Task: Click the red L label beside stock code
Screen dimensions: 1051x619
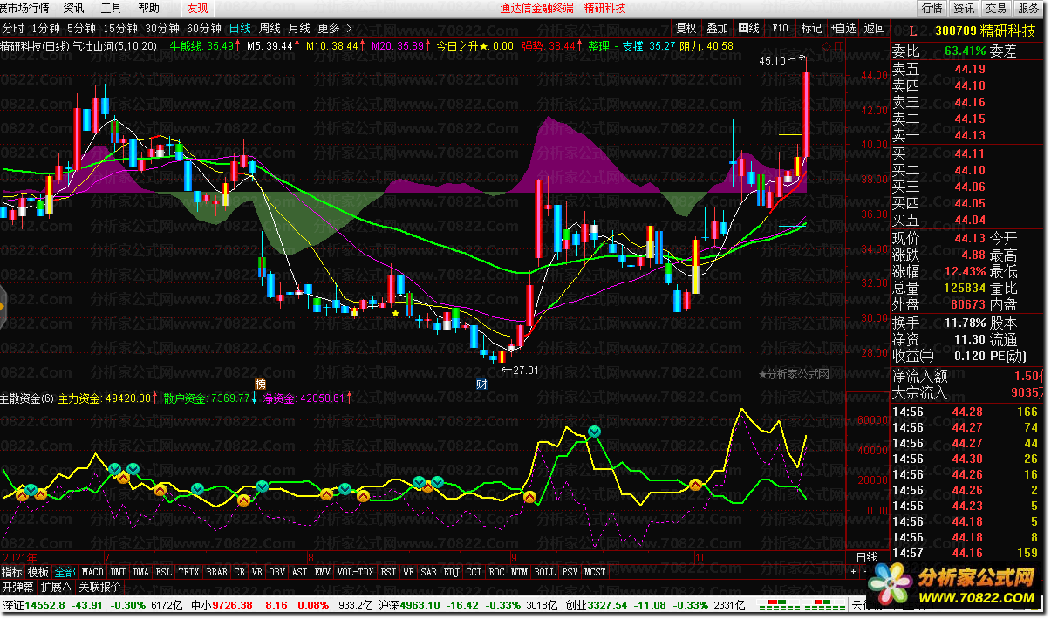Action: coord(911,31)
